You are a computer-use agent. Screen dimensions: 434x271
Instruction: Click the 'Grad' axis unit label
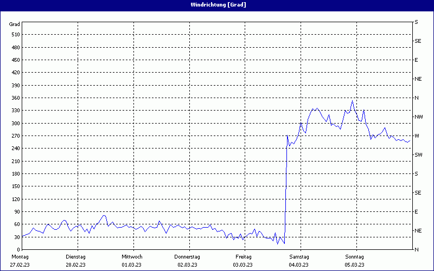coord(15,24)
